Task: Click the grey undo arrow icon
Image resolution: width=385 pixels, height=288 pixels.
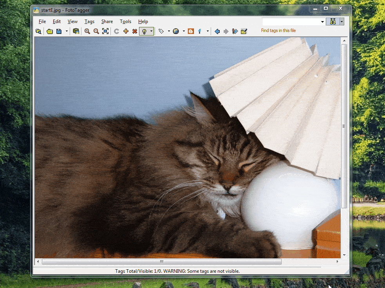Action: point(117,31)
